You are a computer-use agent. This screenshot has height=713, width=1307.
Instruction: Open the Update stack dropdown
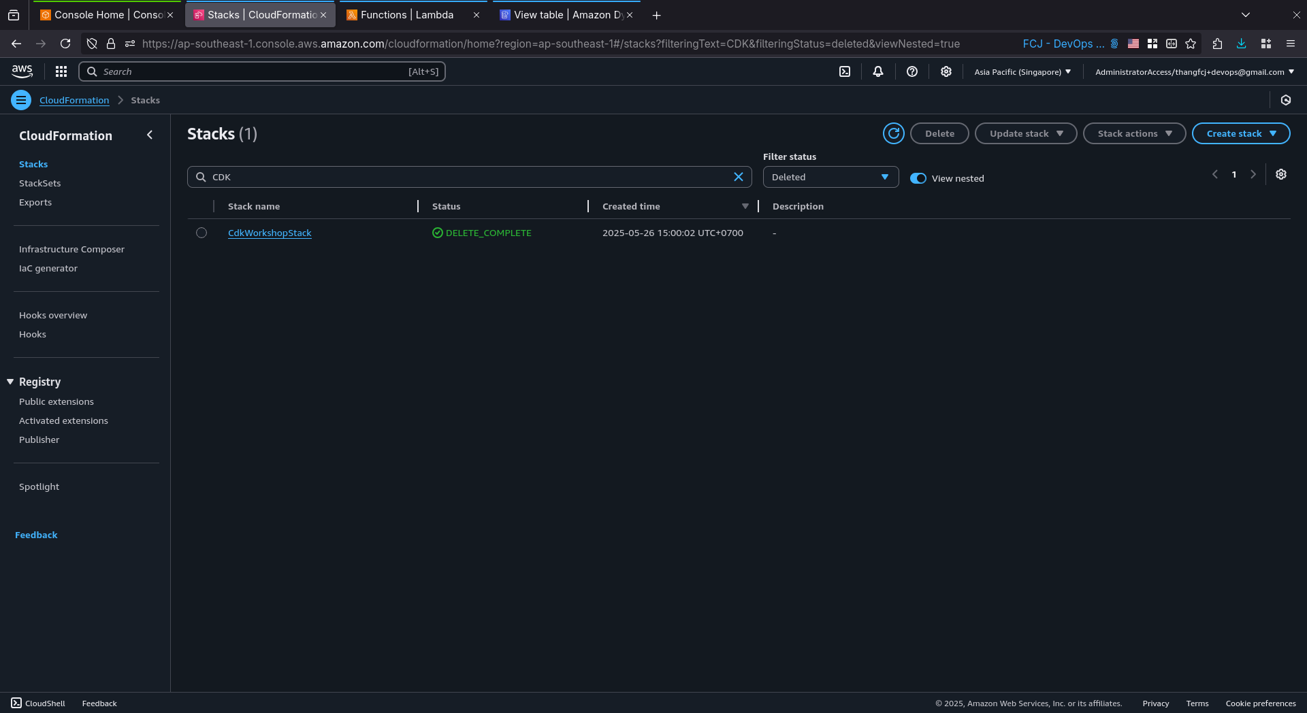[1026, 133]
